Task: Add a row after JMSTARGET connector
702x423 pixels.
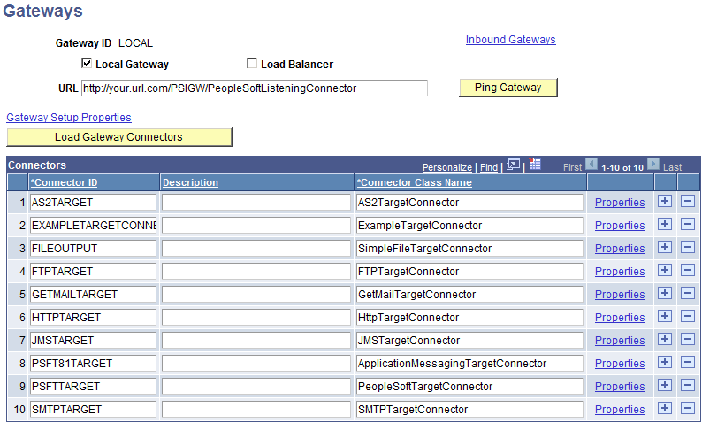Action: [665, 339]
